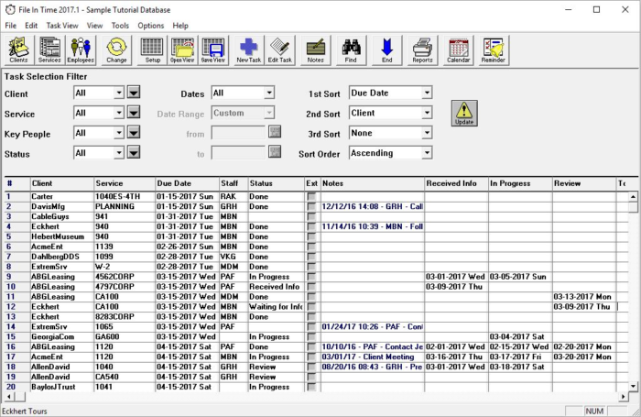Click the note '03/01/17 - Client Meeting'
This screenshot has width=641, height=417.
(368, 357)
